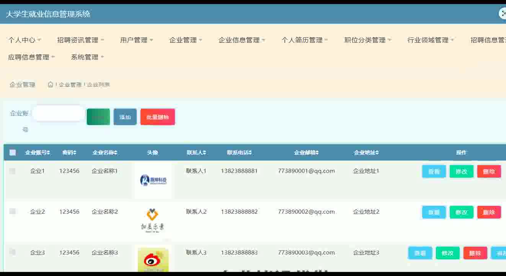Viewport: 506px width, 276px height.
Task: Sort by 联系人 column arrows
Action: tap(205, 153)
